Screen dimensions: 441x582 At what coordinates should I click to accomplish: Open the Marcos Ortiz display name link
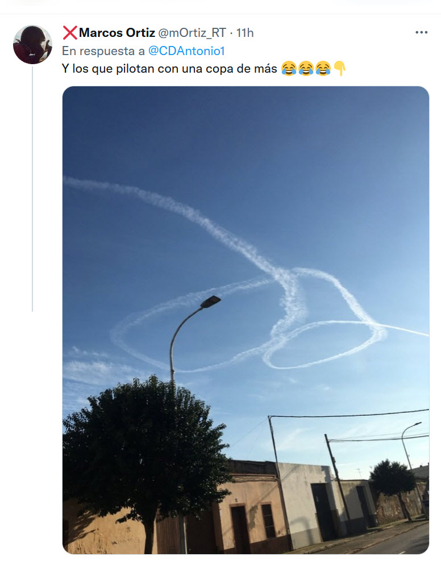117,33
